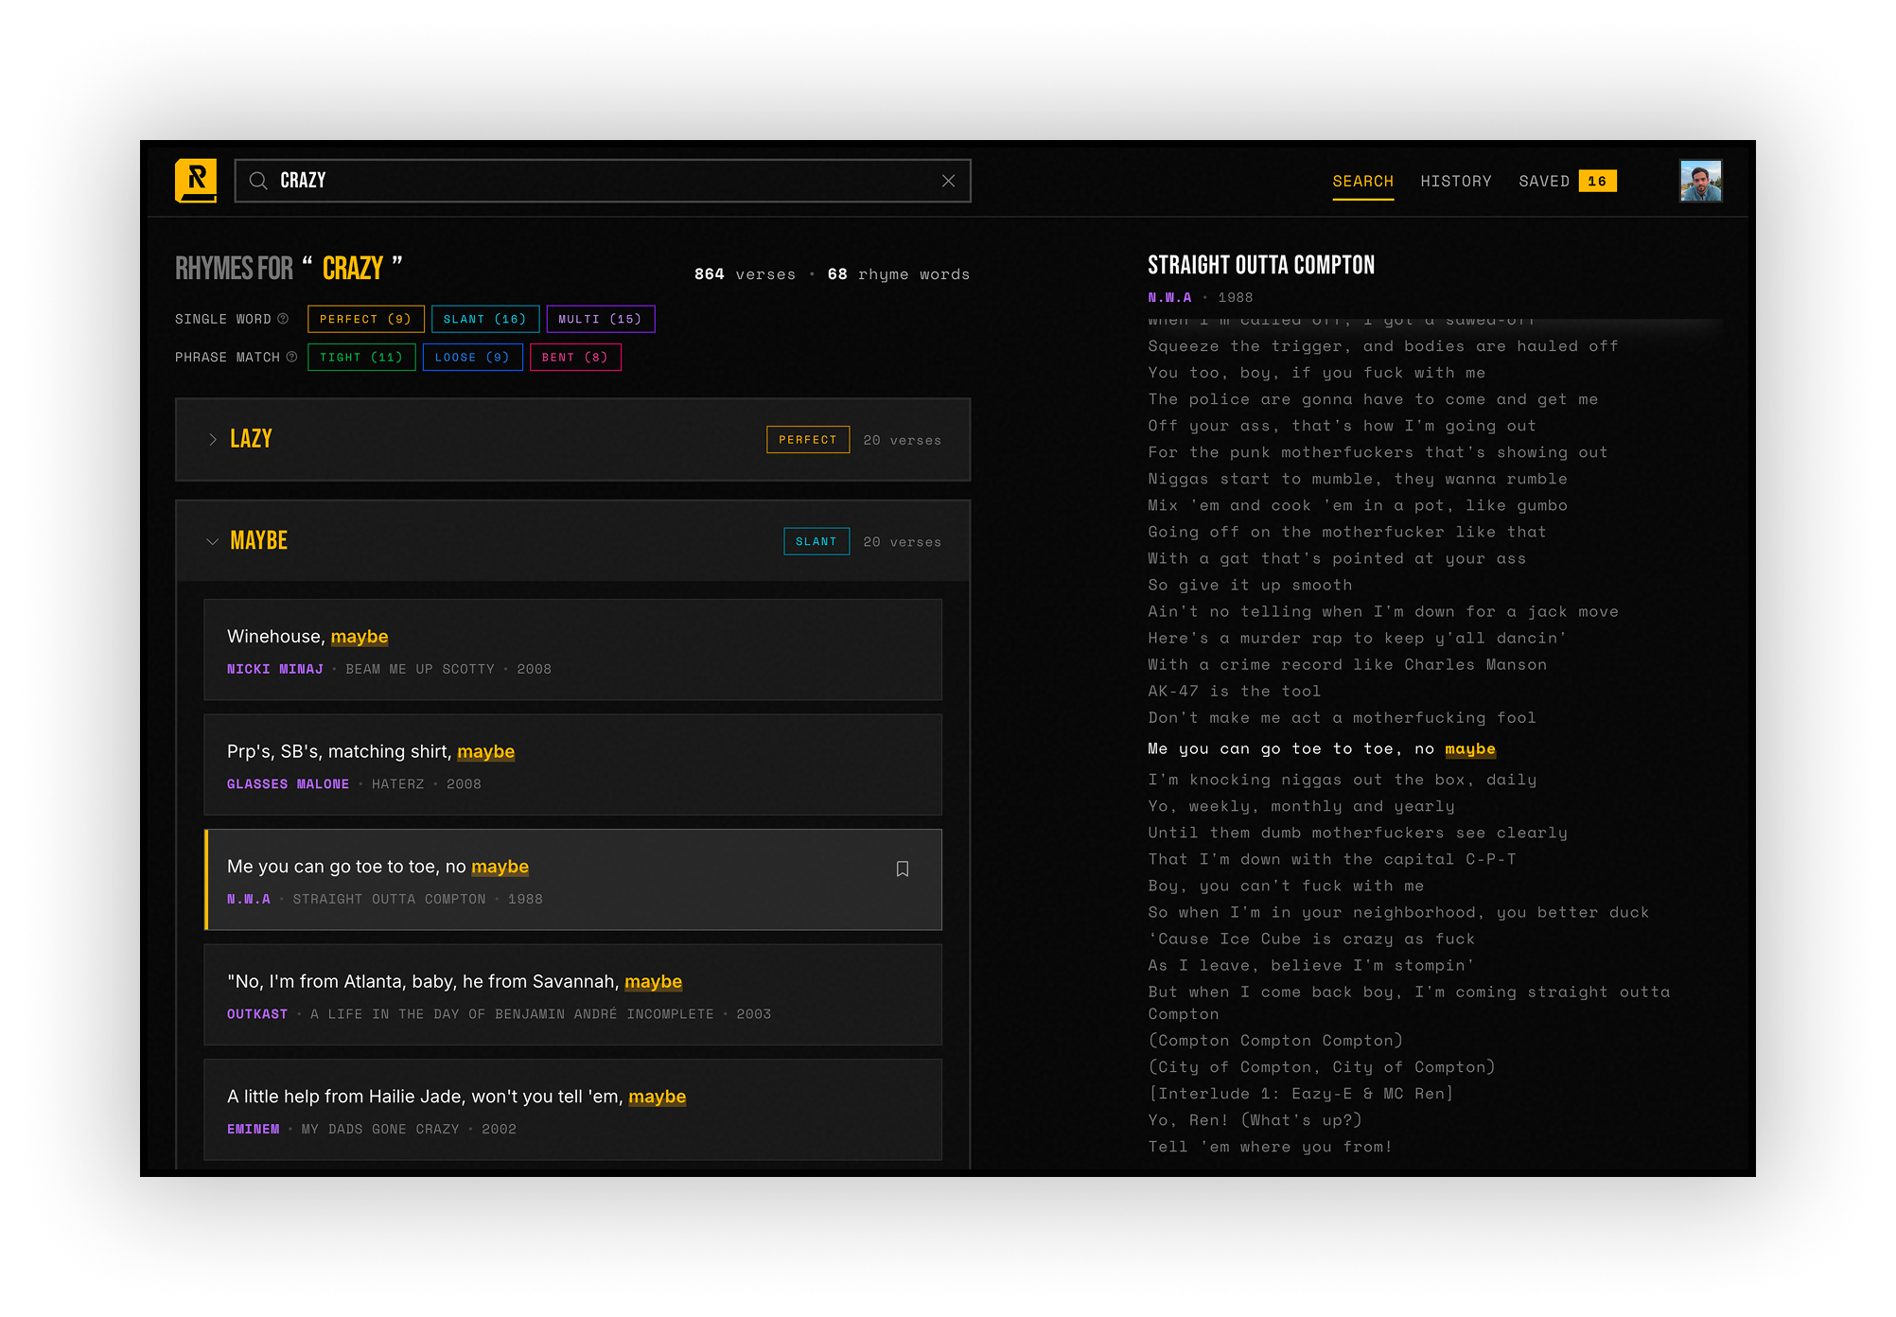1896x1317 pixels.
Task: Toggle the Perfect (9) filter
Action: click(365, 319)
